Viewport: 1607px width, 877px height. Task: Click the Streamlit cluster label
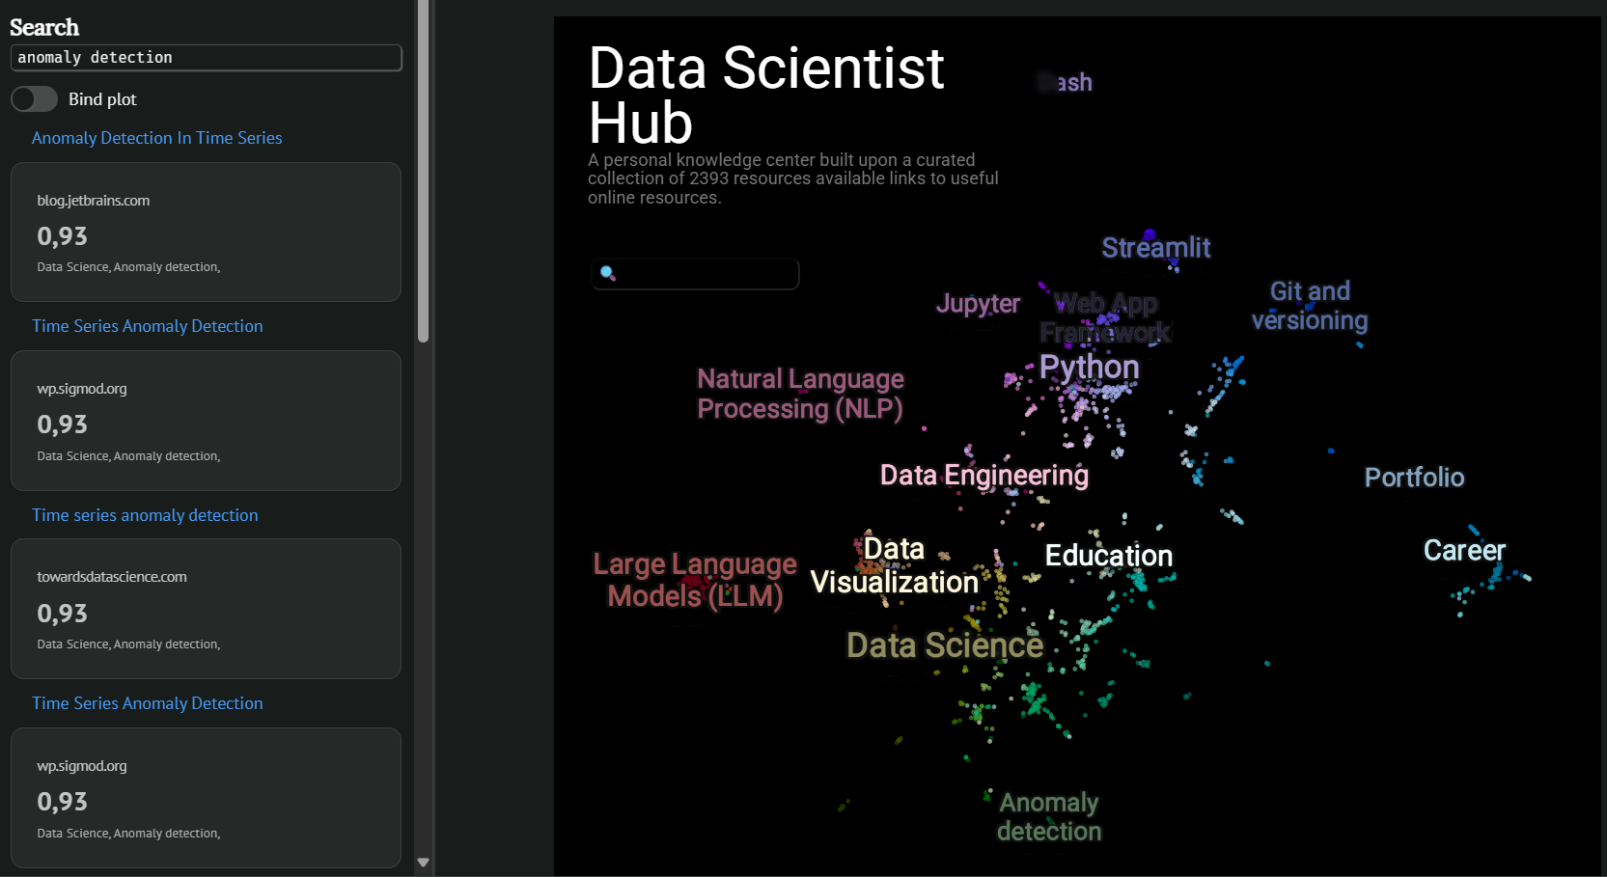pos(1155,248)
